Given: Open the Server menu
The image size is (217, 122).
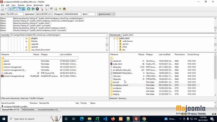Looking at the screenshot, I should (x=29, y=5).
